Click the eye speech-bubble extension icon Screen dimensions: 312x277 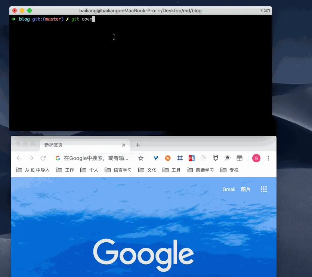pyautogui.click(x=228, y=158)
